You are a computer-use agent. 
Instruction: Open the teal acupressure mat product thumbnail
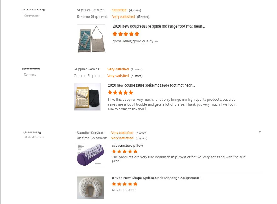[x=91, y=39]
